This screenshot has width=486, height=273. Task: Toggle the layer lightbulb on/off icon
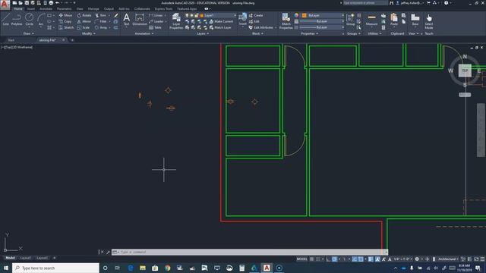click(187, 15)
